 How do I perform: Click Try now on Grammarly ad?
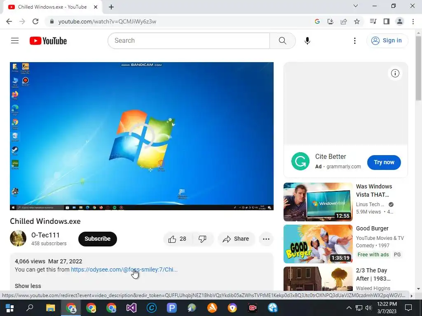(384, 162)
